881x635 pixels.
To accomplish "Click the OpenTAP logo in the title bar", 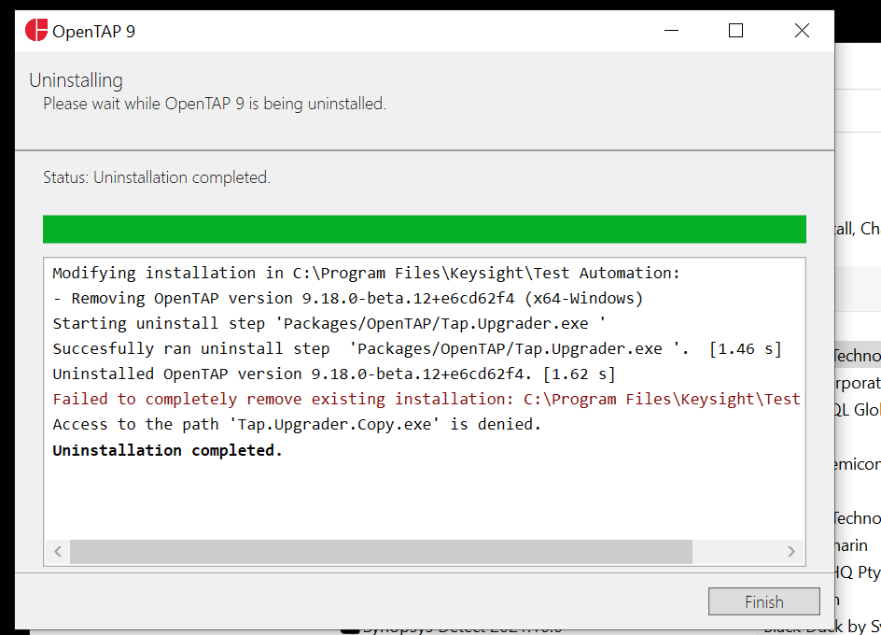I will click(38, 30).
